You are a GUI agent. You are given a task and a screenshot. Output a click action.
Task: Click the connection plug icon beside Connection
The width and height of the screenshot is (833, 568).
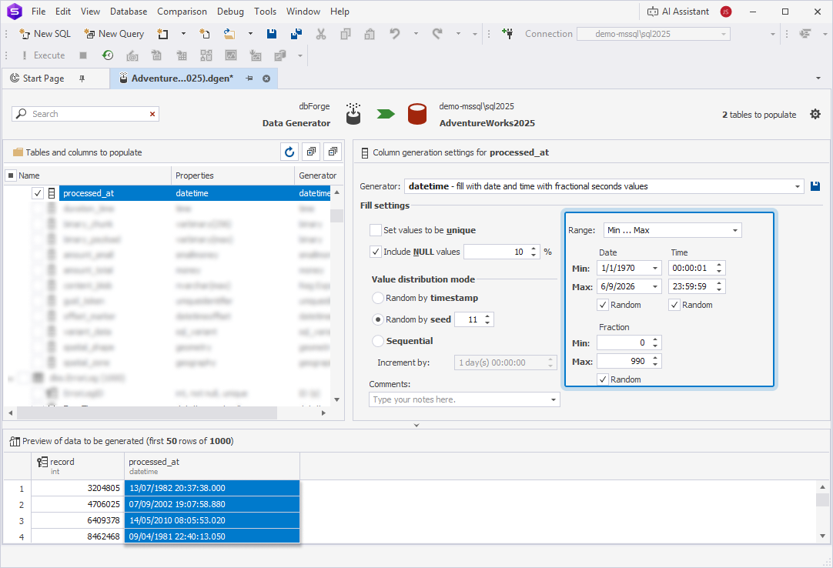point(507,33)
